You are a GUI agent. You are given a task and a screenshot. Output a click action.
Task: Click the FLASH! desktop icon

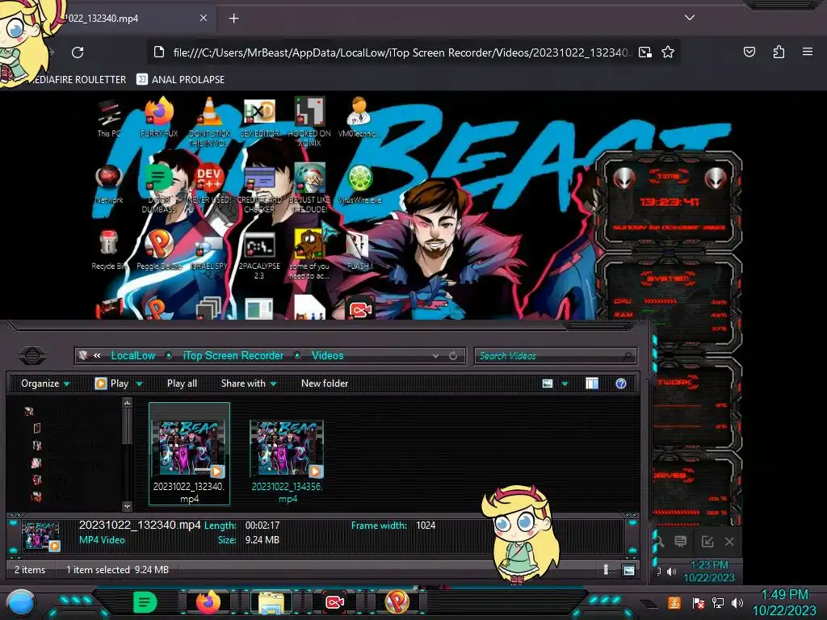pos(359,250)
